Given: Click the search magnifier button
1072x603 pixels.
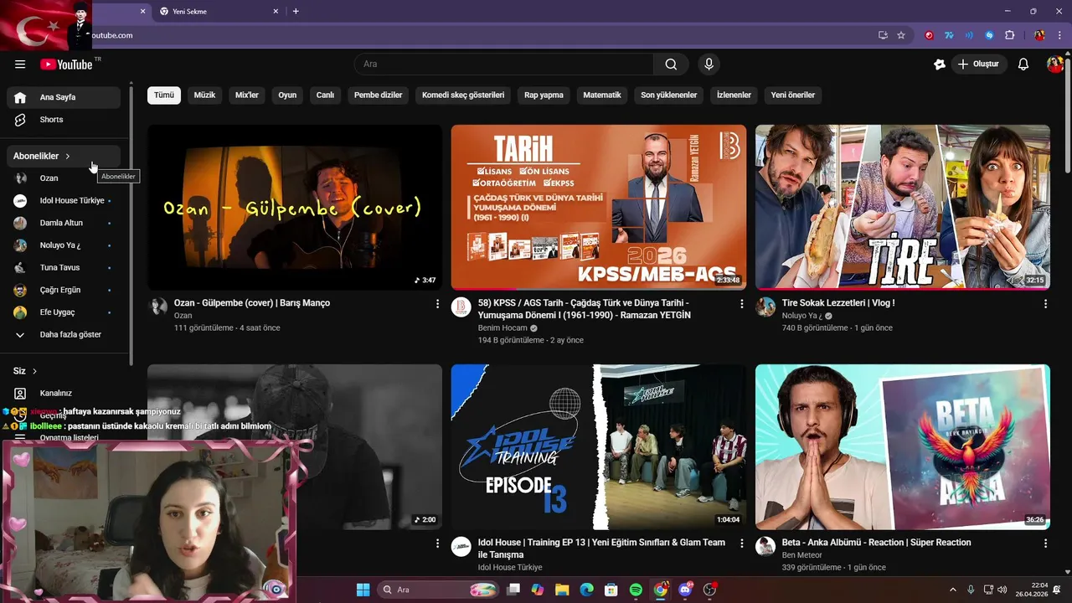Looking at the screenshot, I should click(671, 64).
